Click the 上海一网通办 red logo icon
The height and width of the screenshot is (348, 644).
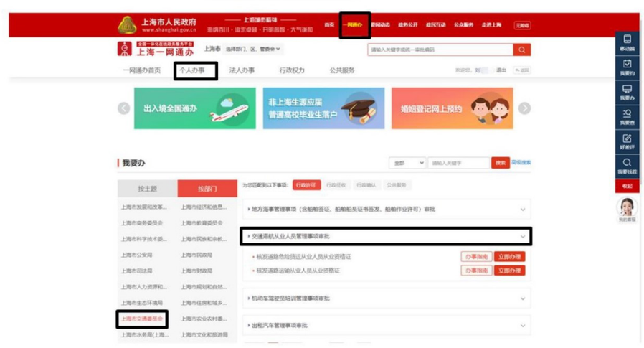point(125,49)
